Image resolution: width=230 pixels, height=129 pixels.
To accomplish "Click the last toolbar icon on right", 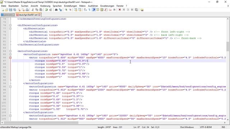I will pos(142,10).
